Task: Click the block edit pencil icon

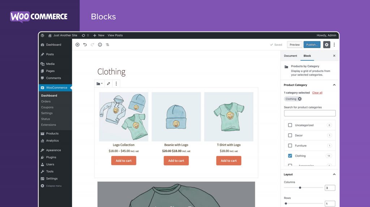Action: (x=108, y=83)
